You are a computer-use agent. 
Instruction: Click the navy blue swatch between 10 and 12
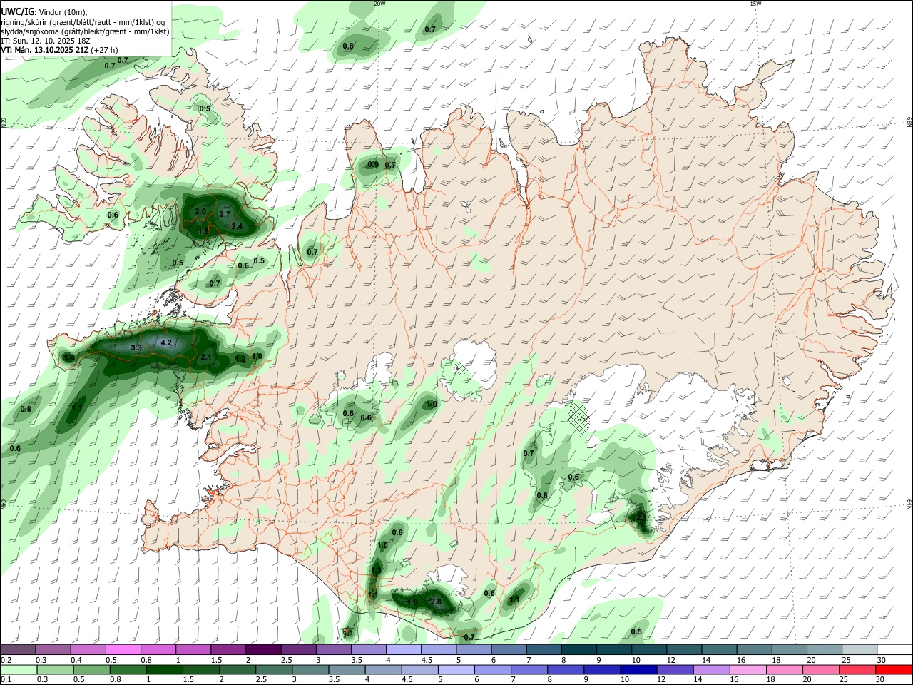[638, 669]
